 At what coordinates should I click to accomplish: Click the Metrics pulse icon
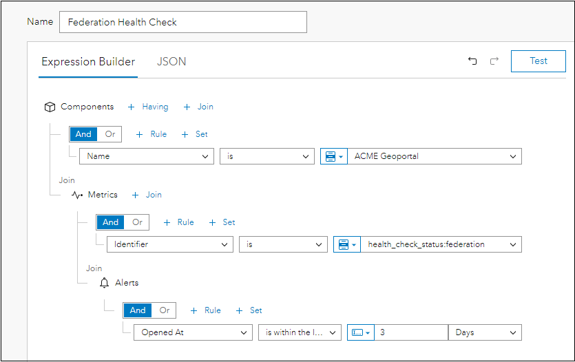(77, 195)
